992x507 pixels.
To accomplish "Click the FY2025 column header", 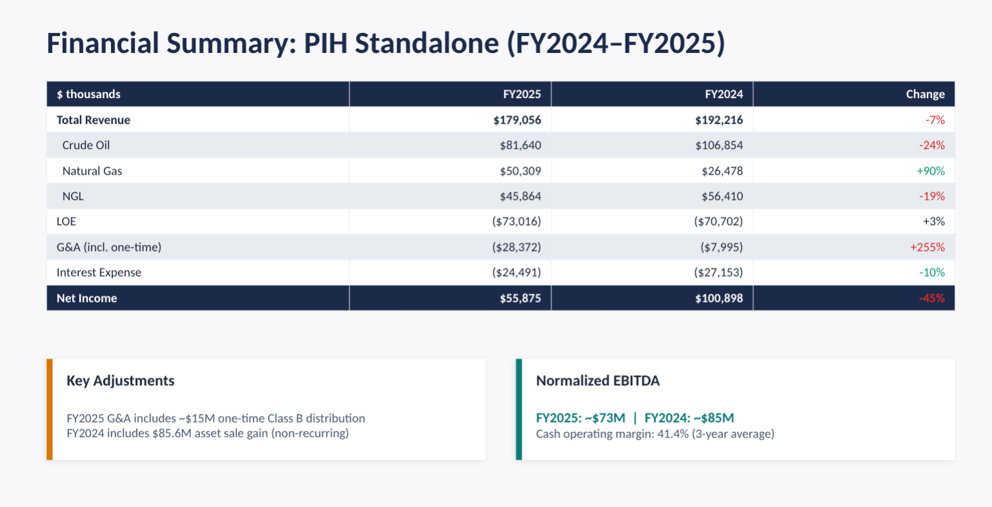I will (522, 94).
